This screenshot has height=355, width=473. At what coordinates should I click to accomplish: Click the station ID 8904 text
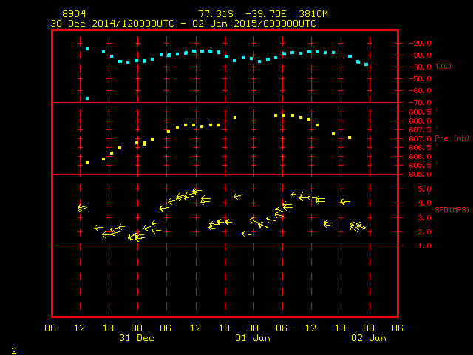74,14
